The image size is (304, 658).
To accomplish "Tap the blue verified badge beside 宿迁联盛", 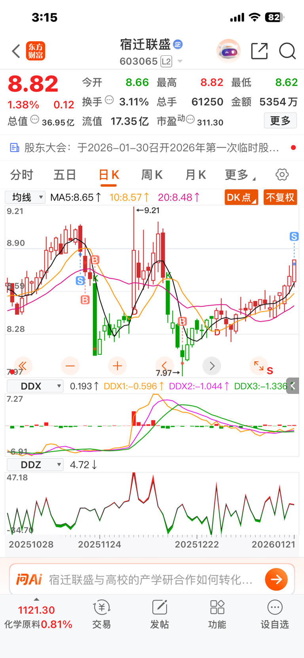I will 178,44.
